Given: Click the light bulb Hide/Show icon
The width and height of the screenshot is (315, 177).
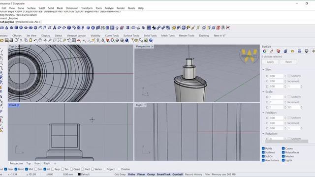Looking at the screenshot, I should (x=98, y=40).
